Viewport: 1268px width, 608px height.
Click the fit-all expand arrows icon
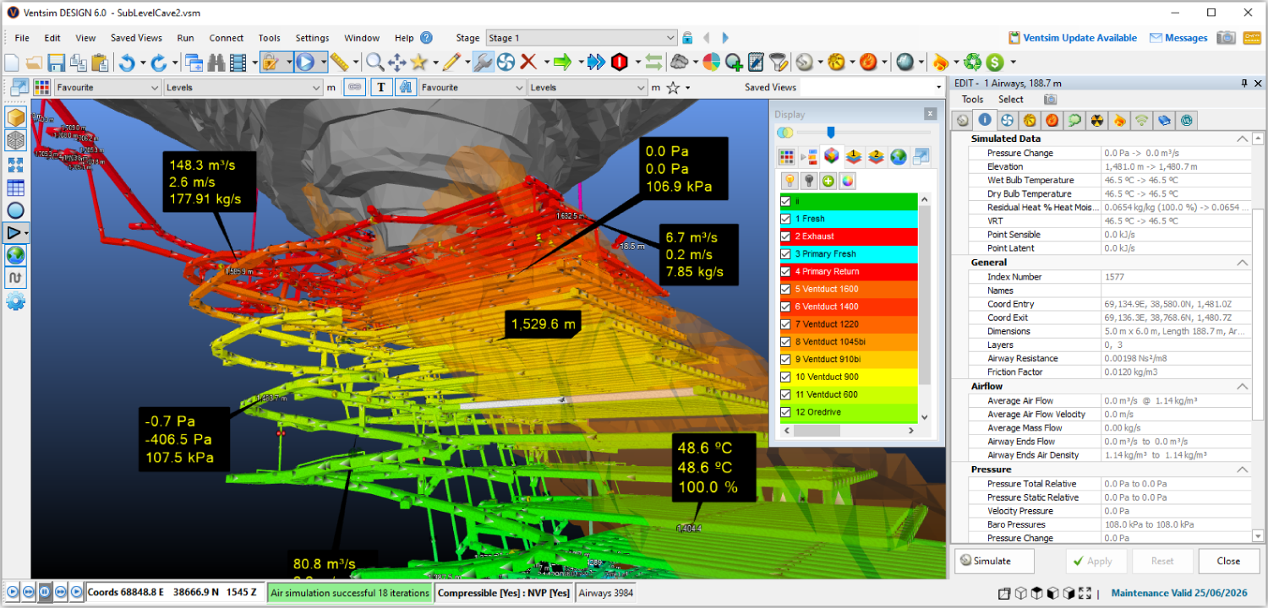[15, 165]
